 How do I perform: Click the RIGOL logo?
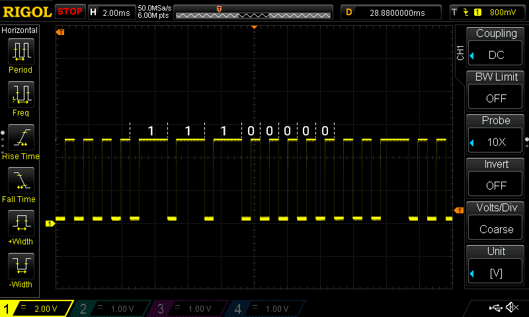pyautogui.click(x=27, y=12)
